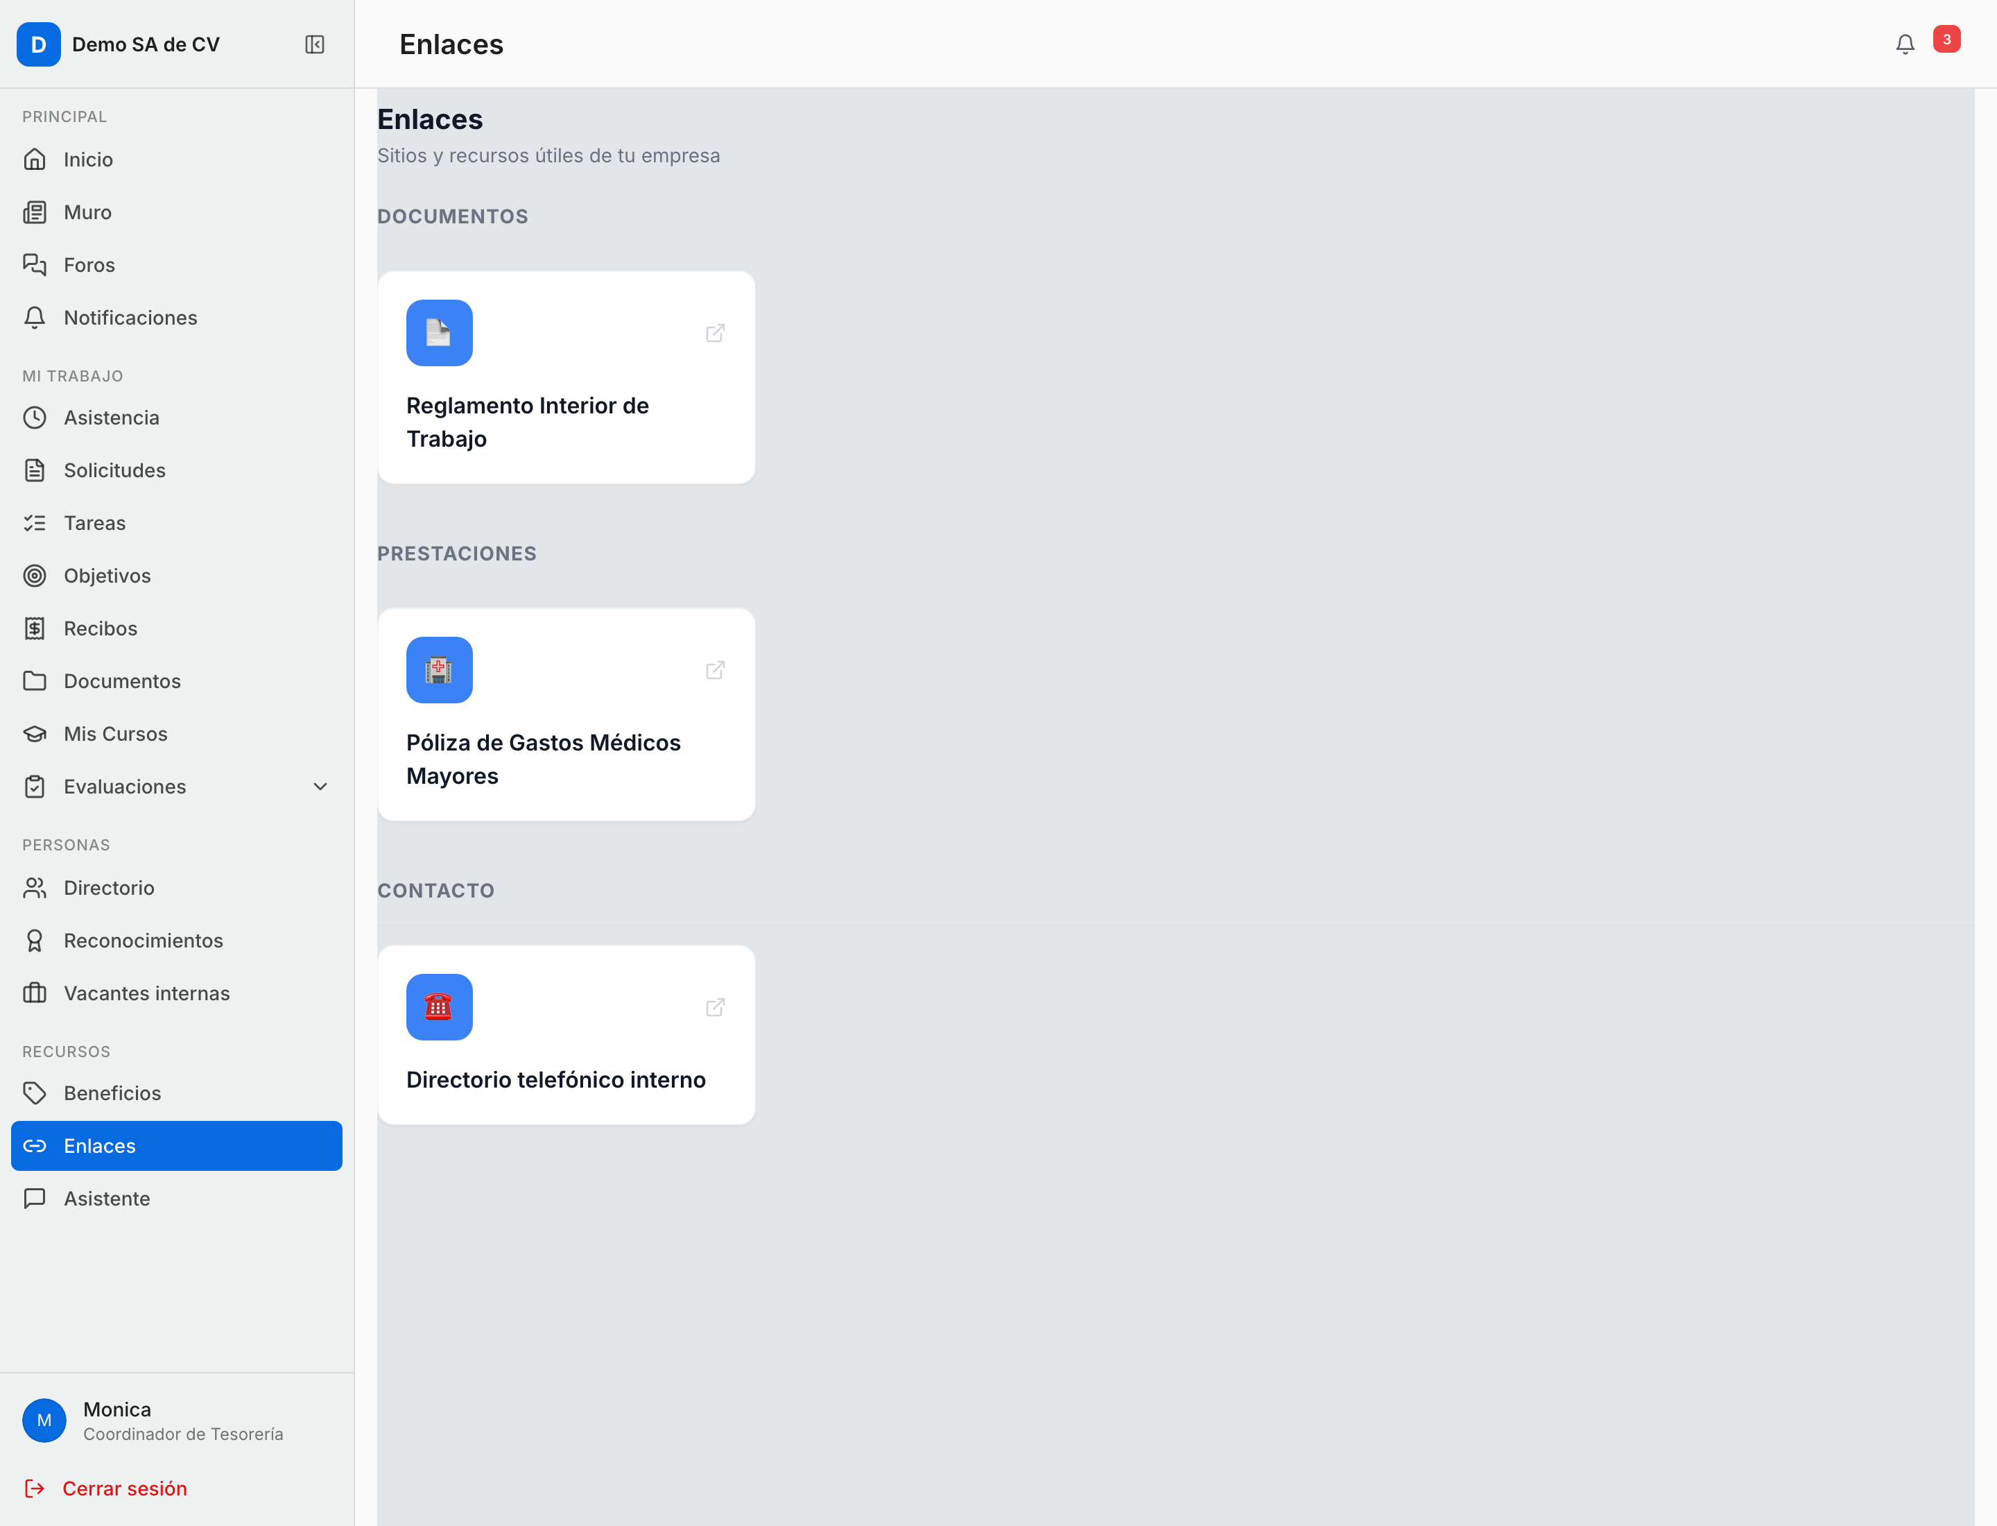Select the active Enlaces menu item
This screenshot has width=1997, height=1526.
tap(177, 1147)
